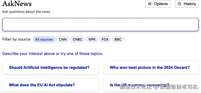
Task: Click the "Ask questions about the news" subtitle
Action: pyautogui.click(x=26, y=12)
